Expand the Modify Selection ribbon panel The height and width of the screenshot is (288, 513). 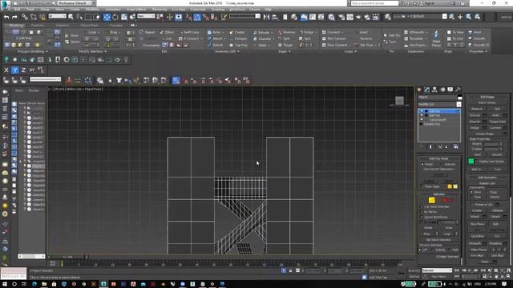tap(93, 51)
